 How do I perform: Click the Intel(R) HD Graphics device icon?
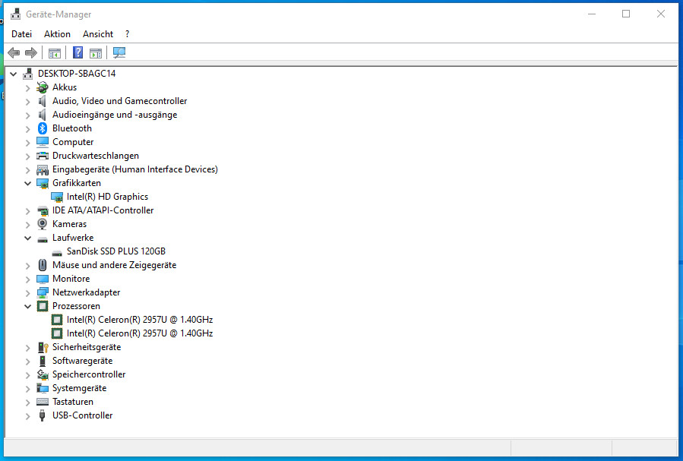point(57,197)
